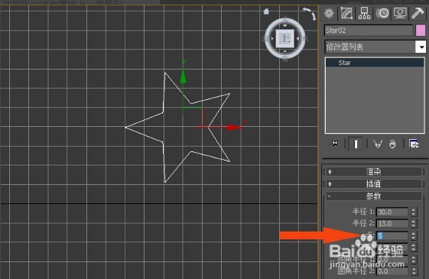Click the Star02 object name field

point(369,31)
